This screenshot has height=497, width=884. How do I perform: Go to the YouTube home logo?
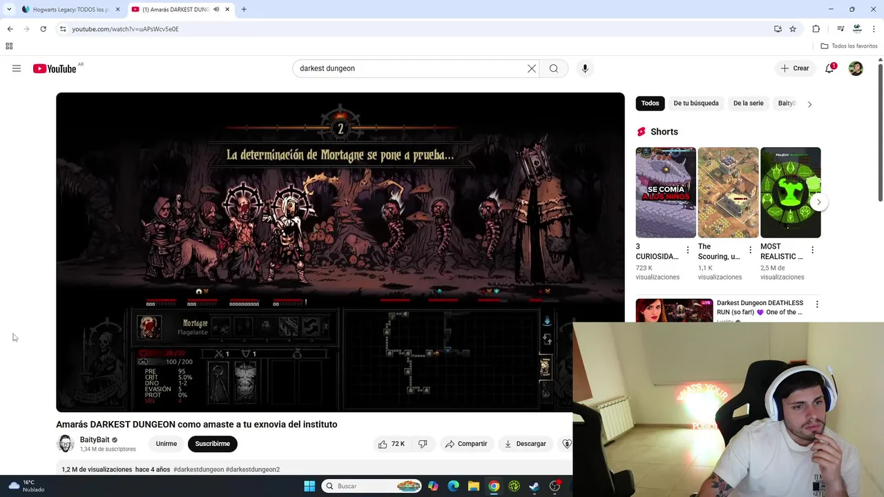(55, 68)
